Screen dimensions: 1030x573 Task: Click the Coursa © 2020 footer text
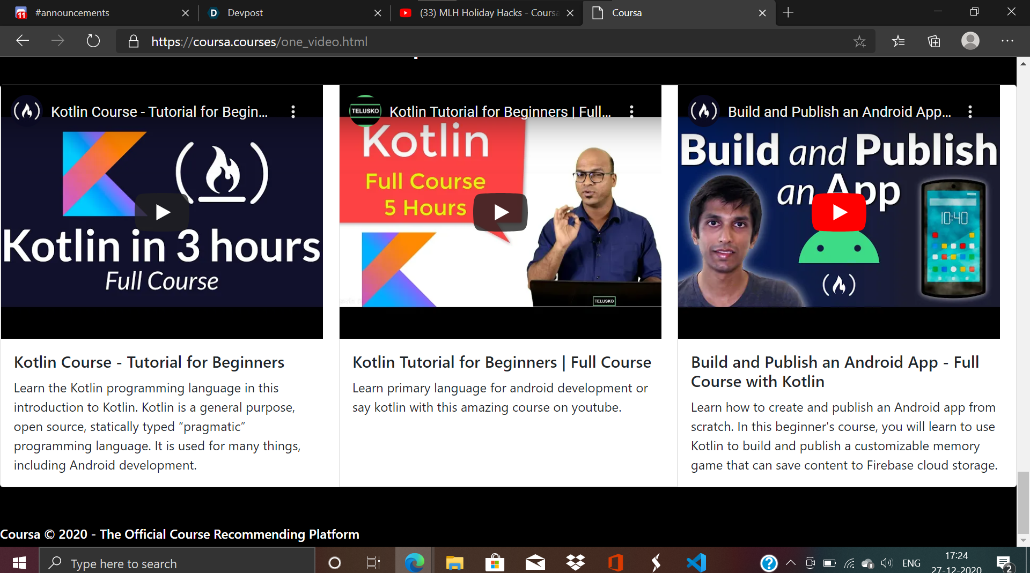pos(180,534)
